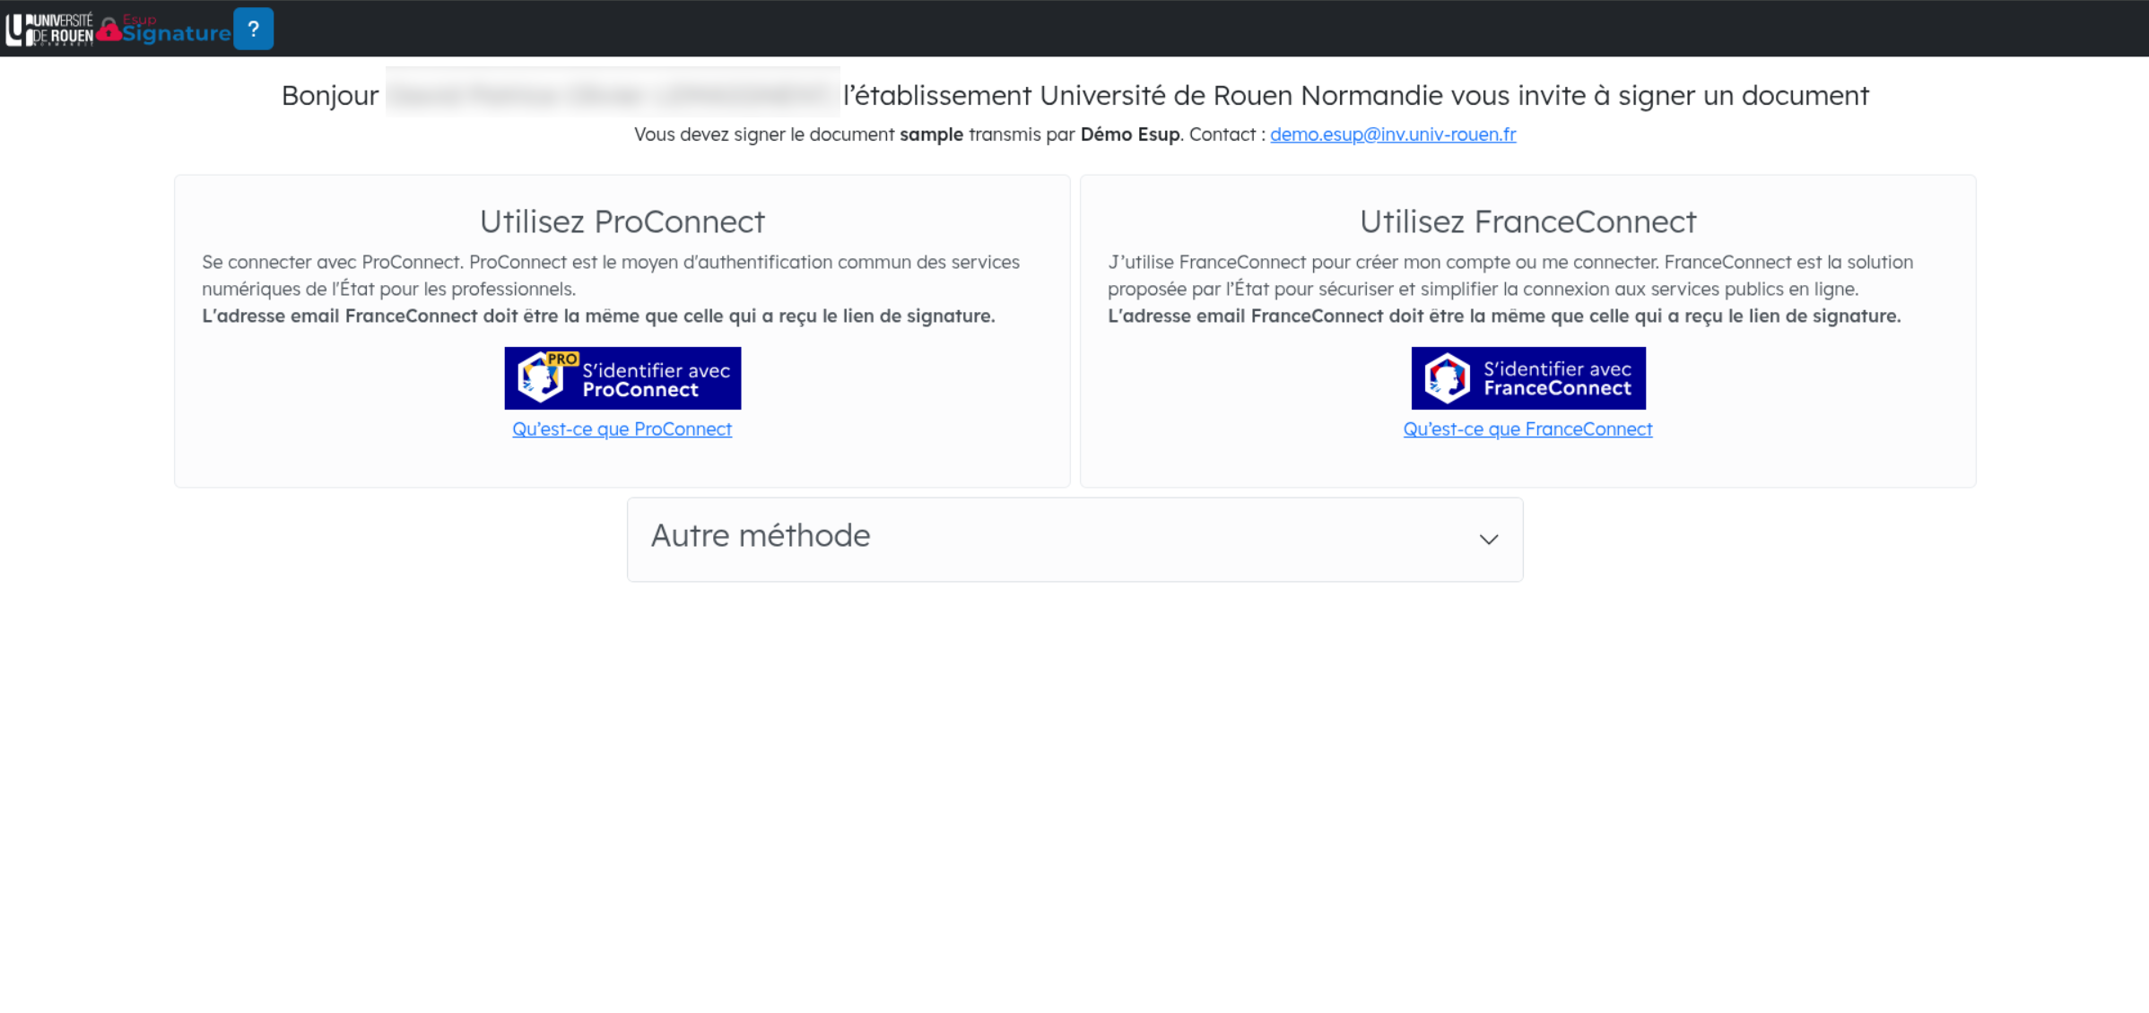
Task: Click the Université de Rouen logo
Action: tap(49, 29)
